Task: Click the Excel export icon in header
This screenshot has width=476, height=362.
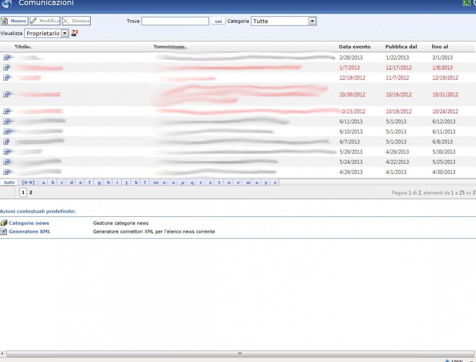Action: coord(467,3)
